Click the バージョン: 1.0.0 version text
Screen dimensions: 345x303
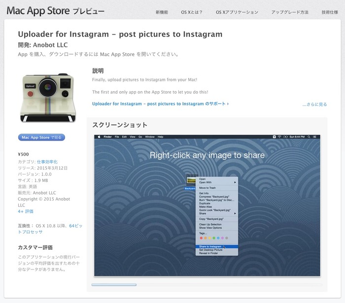pos(34,174)
